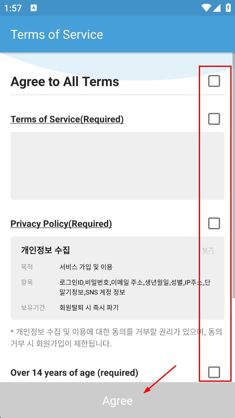Tap the empty Terms of Service content box
This screenshot has width=235, height=418.
[117, 166]
